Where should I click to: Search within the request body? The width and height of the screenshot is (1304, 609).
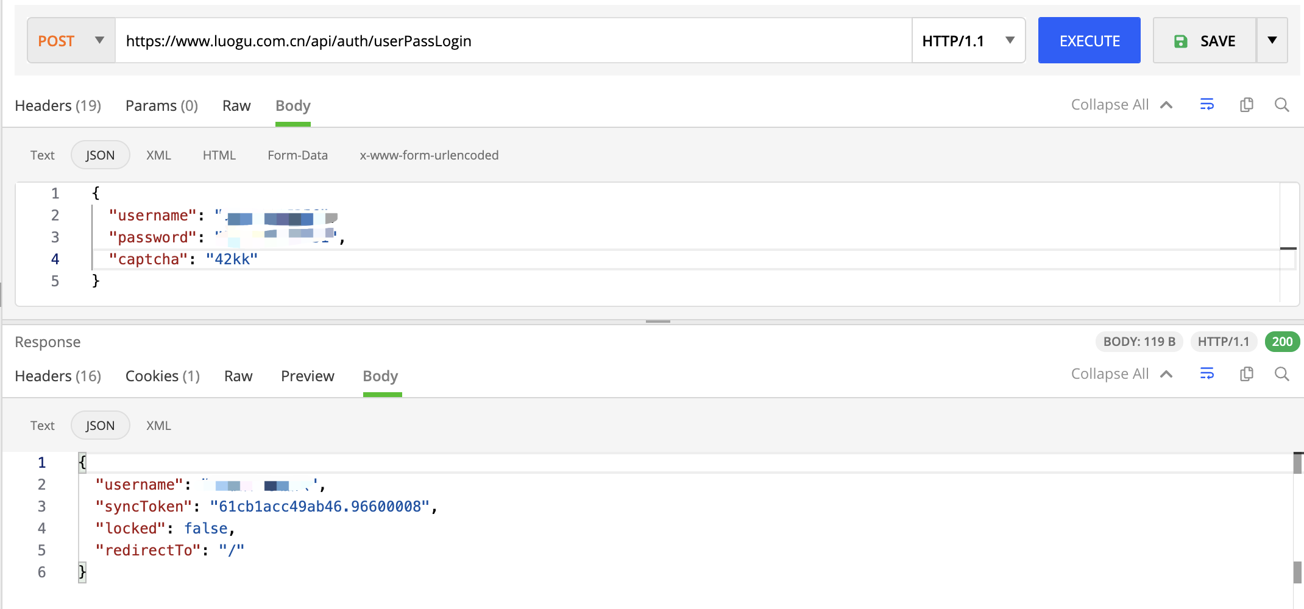pyautogui.click(x=1282, y=105)
